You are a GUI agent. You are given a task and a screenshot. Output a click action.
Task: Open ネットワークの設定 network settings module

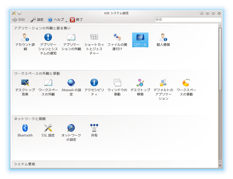pos(71,133)
